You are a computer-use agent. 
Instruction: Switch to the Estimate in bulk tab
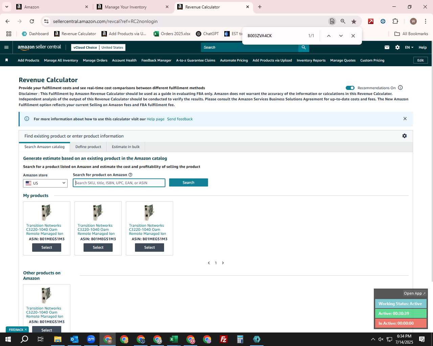(x=126, y=147)
